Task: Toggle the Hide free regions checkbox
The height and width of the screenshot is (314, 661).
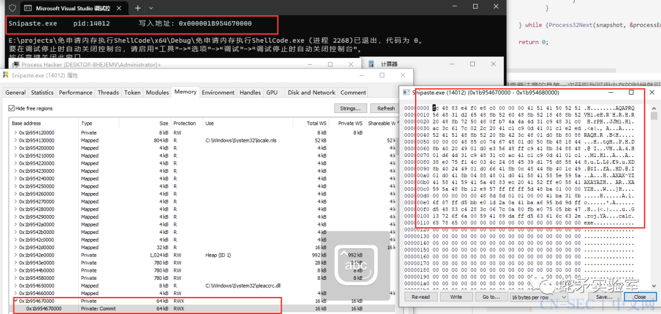Action: coord(12,108)
